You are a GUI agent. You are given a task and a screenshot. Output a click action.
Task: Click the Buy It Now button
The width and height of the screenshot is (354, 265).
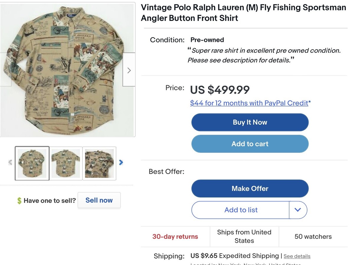tap(250, 122)
